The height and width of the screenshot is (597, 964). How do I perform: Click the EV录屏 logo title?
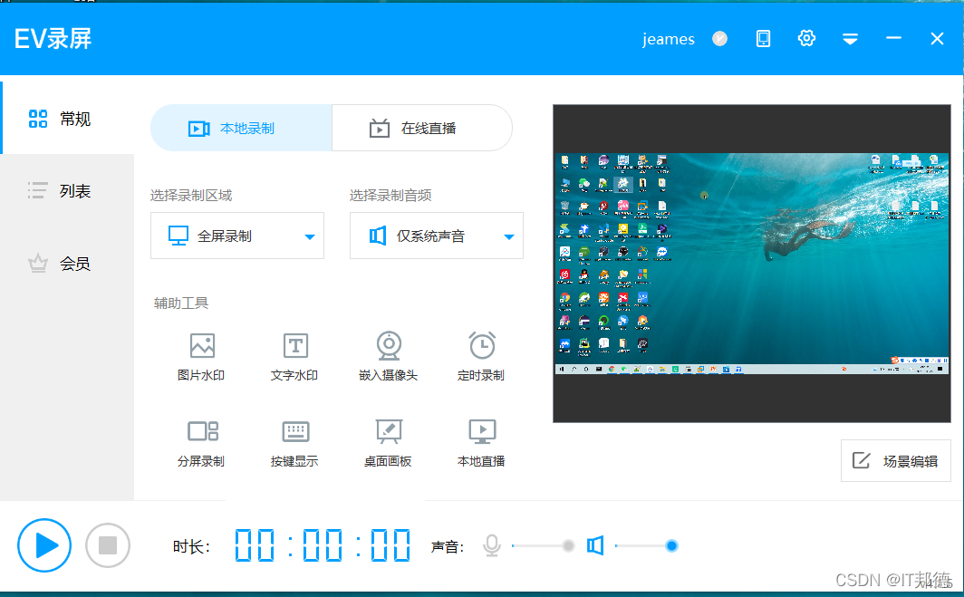(53, 39)
